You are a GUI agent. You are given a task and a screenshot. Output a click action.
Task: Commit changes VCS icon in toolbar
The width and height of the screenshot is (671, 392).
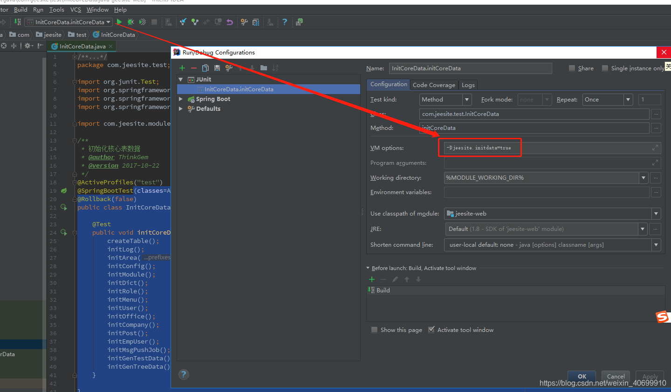point(195,22)
